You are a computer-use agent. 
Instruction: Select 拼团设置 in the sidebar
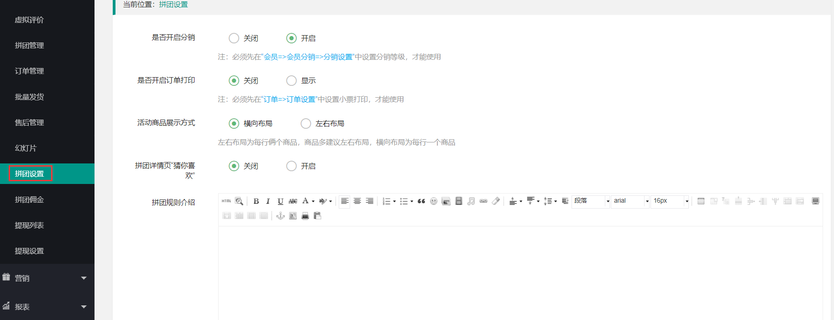(47, 173)
